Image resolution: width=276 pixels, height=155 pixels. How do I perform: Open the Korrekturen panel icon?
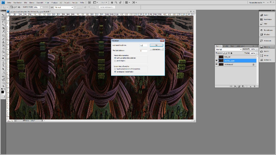click(x=267, y=30)
